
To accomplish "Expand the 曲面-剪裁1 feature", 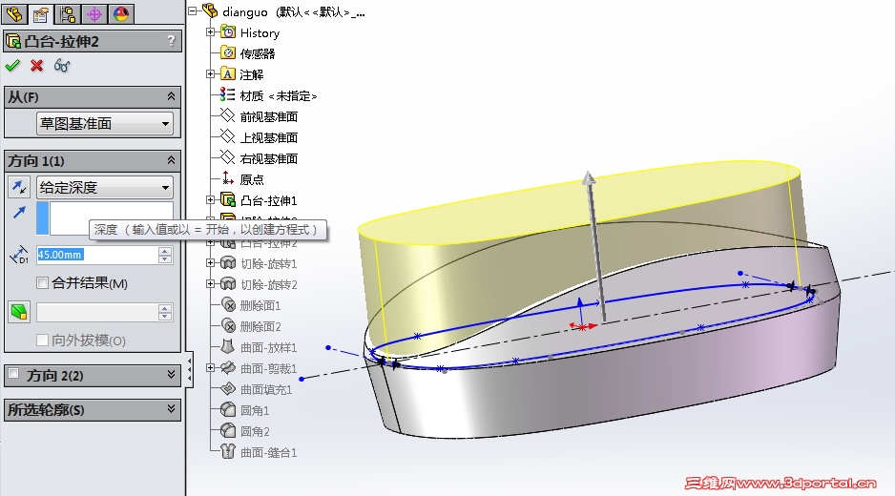I will (211, 368).
